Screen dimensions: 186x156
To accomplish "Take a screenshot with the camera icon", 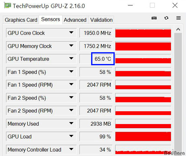I will pos(154,18).
